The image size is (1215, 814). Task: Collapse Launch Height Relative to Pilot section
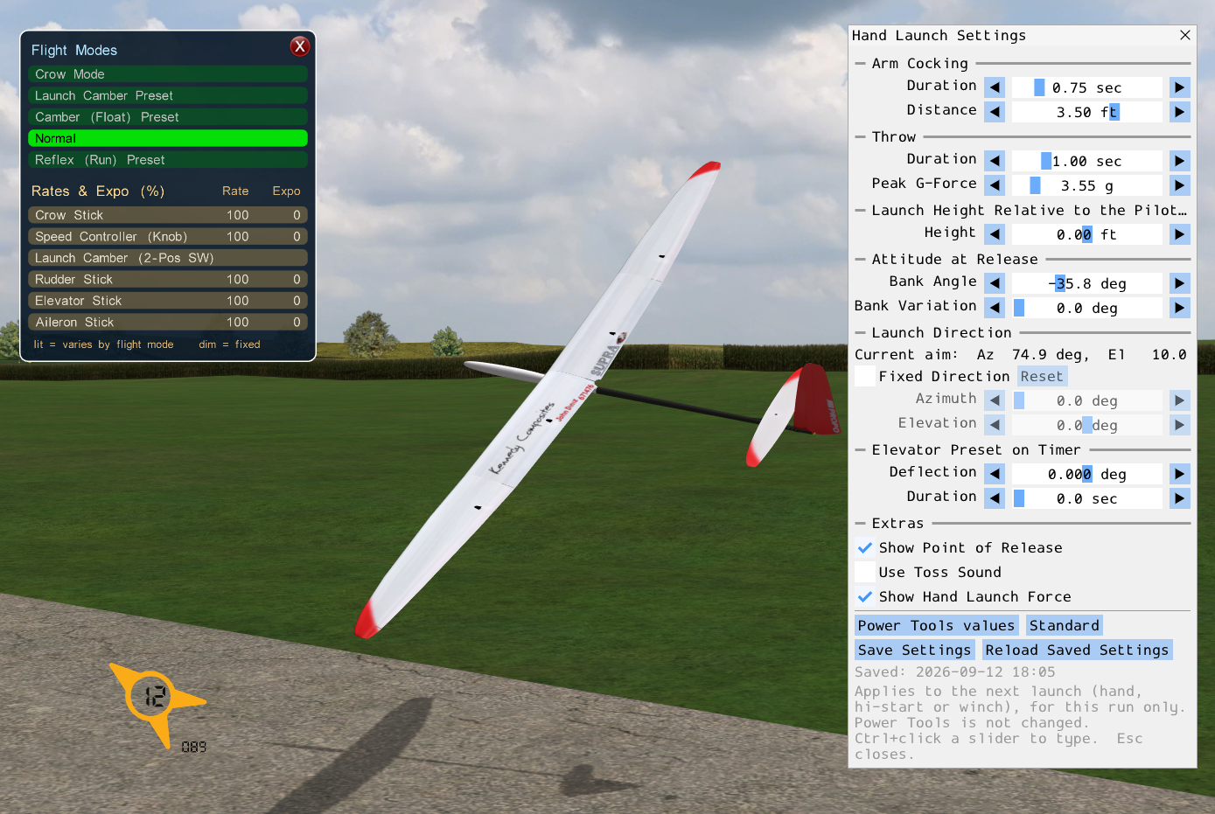[860, 210]
